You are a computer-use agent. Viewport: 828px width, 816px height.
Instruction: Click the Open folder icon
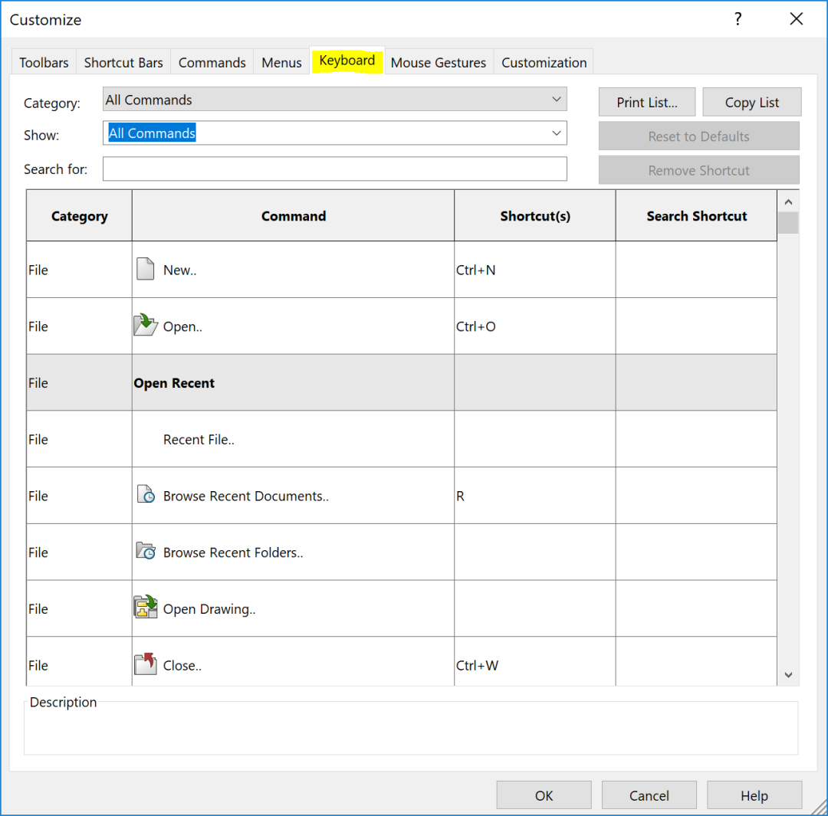pyautogui.click(x=145, y=325)
